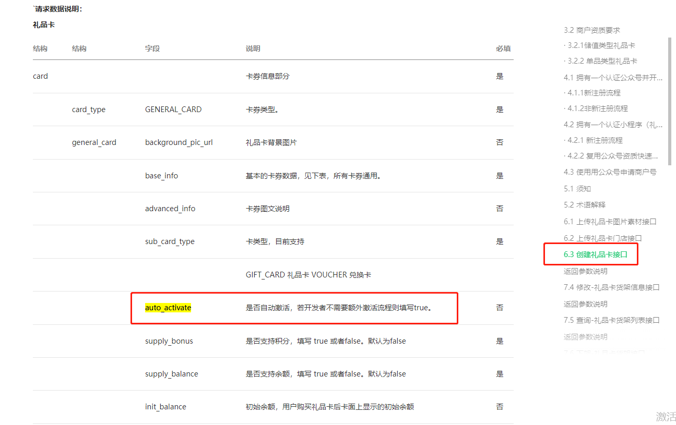Click the 是否支持余额 description for supply_balance

click(x=326, y=374)
